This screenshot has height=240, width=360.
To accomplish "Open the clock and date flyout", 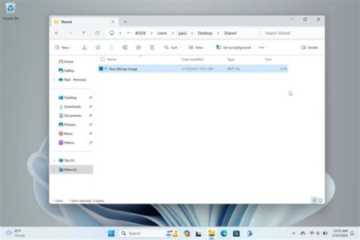I will click(x=340, y=233).
